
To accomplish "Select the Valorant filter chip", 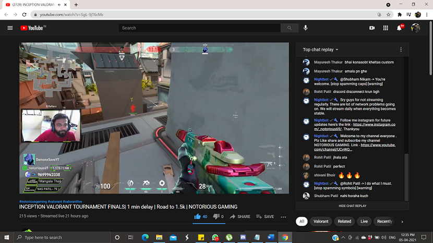I will click(x=321, y=221).
